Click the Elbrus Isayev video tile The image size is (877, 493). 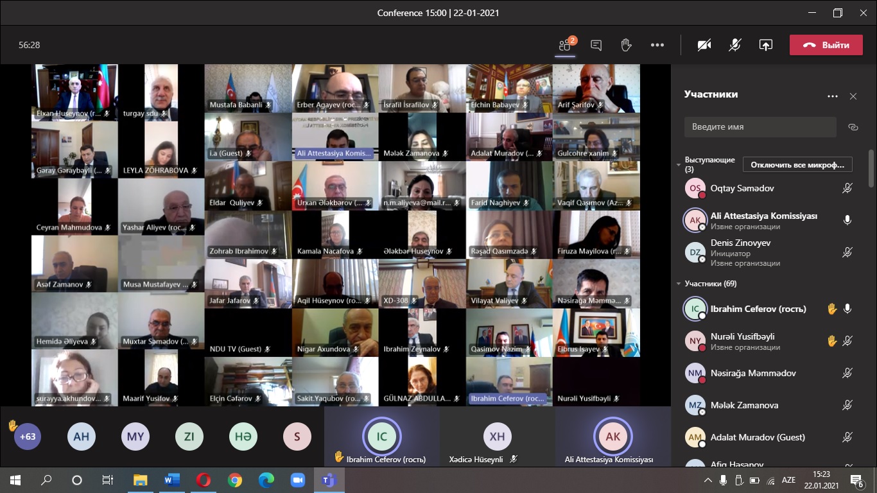point(596,333)
